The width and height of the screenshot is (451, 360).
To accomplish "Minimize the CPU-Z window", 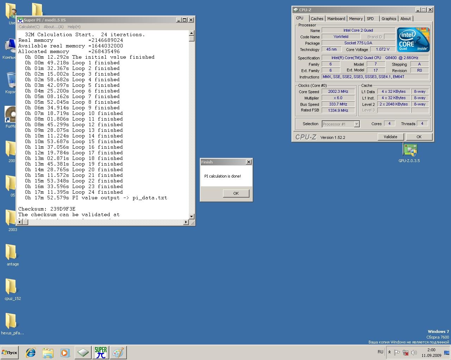I will pyautogui.click(x=418, y=10).
